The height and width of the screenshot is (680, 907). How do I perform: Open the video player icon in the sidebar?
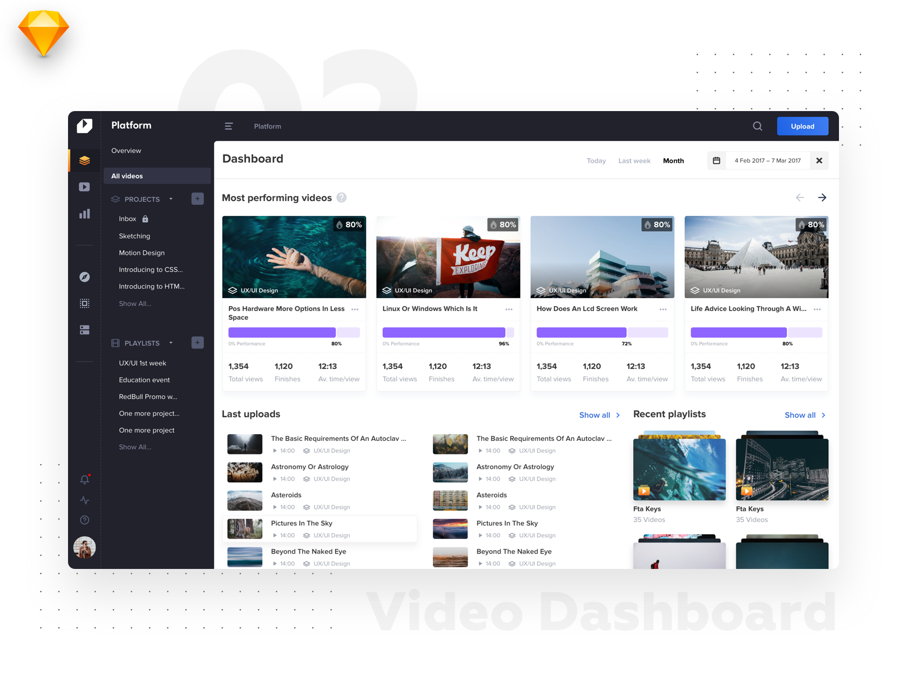click(84, 186)
